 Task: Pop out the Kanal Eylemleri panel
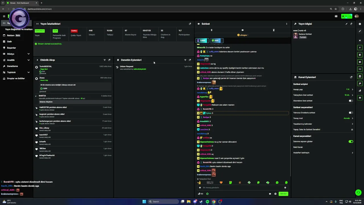[x=351, y=77]
